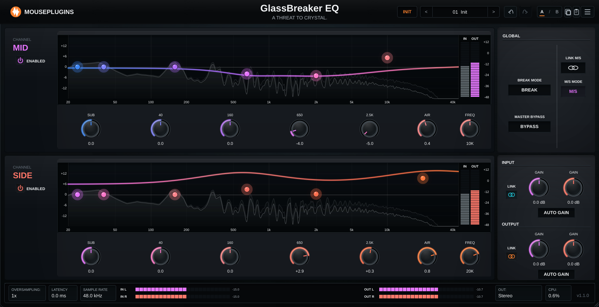The image size is (599, 307).
Task: Click the Mid FREQ value 10K
Action: [470, 143]
